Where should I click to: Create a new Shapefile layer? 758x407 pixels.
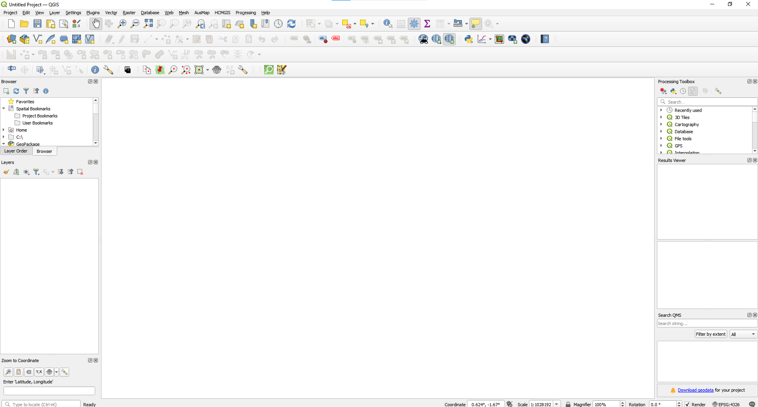[x=38, y=39]
